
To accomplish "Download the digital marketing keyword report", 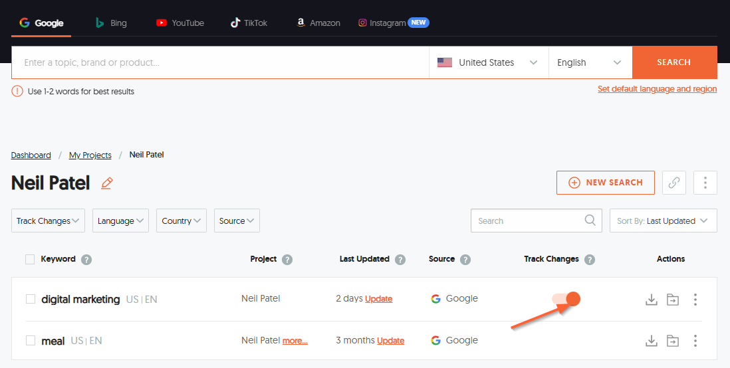I will [x=652, y=300].
